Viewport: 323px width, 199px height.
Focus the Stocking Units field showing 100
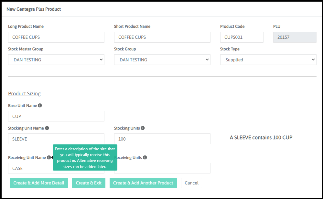click(162, 139)
